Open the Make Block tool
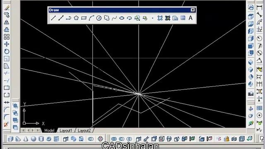 (x=145, y=18)
